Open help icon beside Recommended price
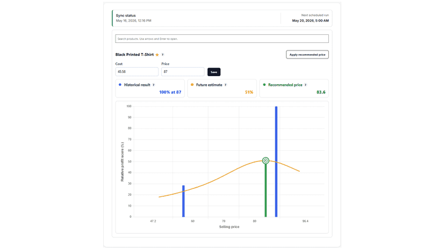This screenshot has width=445, height=250. coord(306,85)
